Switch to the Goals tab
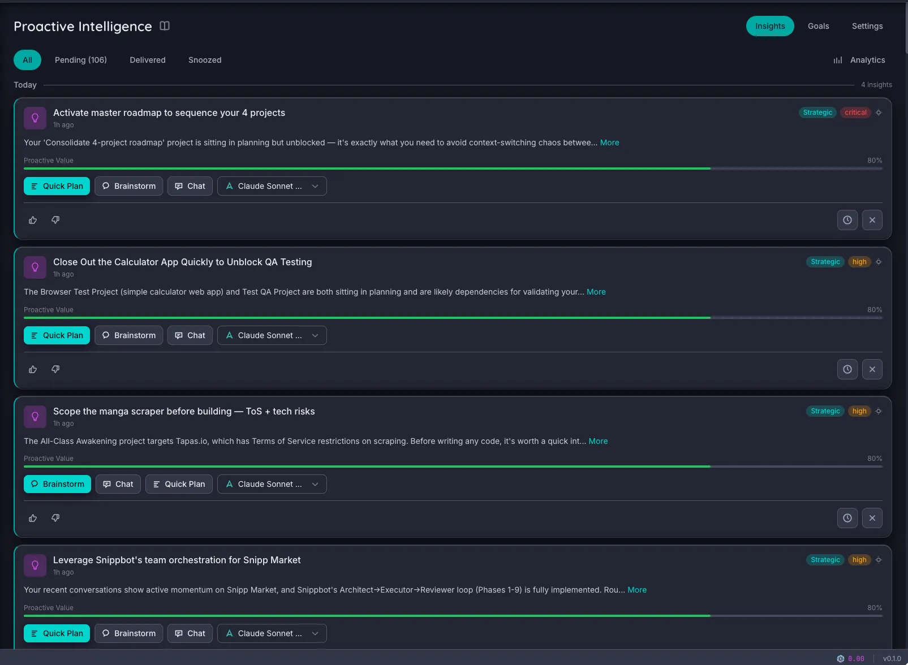This screenshot has width=908, height=665. click(818, 26)
